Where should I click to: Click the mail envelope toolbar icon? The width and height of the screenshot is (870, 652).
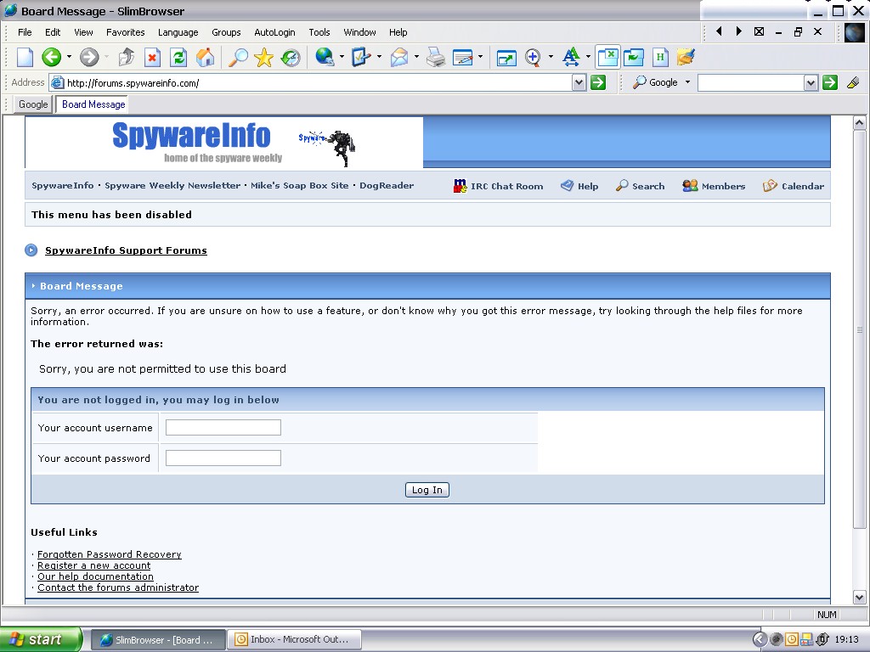coord(399,57)
